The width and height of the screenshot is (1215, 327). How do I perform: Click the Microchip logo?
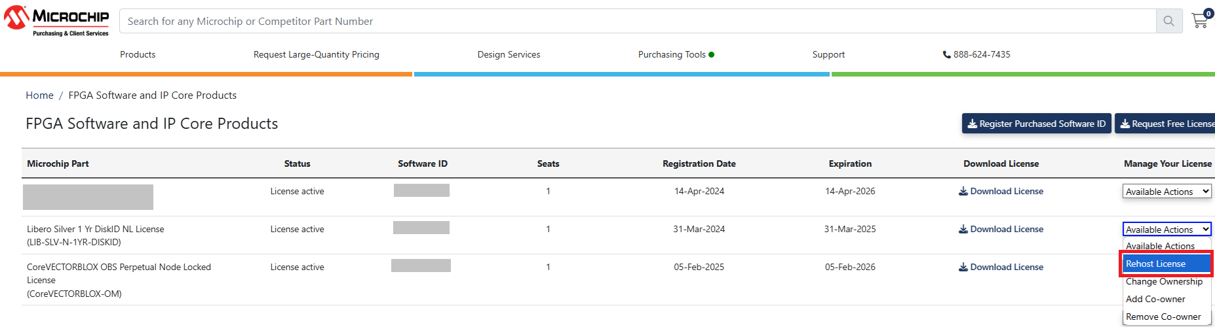(x=57, y=20)
